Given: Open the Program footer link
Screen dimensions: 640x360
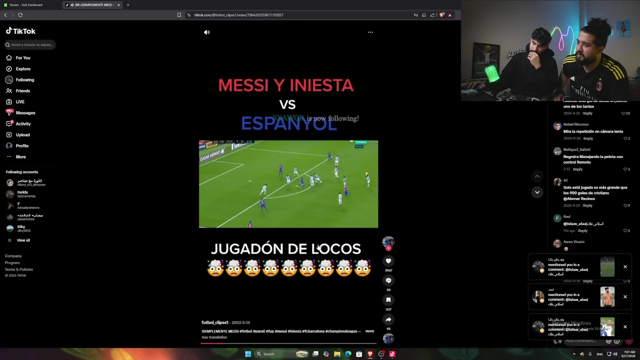Looking at the screenshot, I should [12, 262].
